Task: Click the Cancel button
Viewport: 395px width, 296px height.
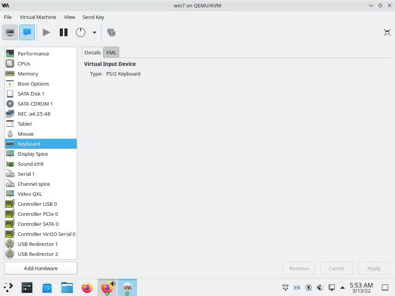Action: 336,268
